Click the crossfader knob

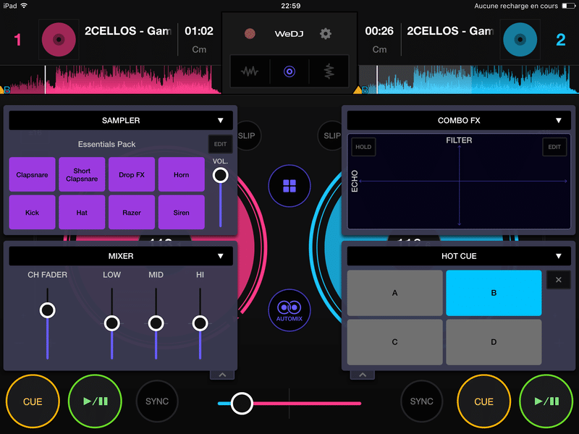click(x=242, y=404)
